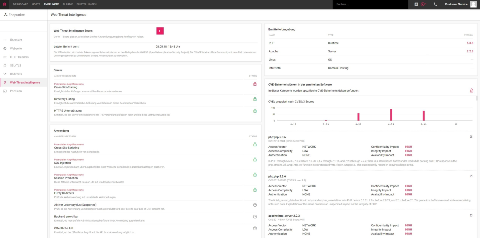The height and width of the screenshot is (238, 480).
Task: Click the question mark icon for Backend erreichbar
Action: [255, 217]
